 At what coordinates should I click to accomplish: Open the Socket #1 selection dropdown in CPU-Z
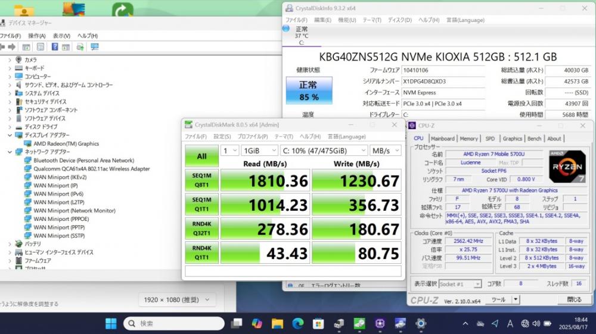pyautogui.click(x=460, y=284)
